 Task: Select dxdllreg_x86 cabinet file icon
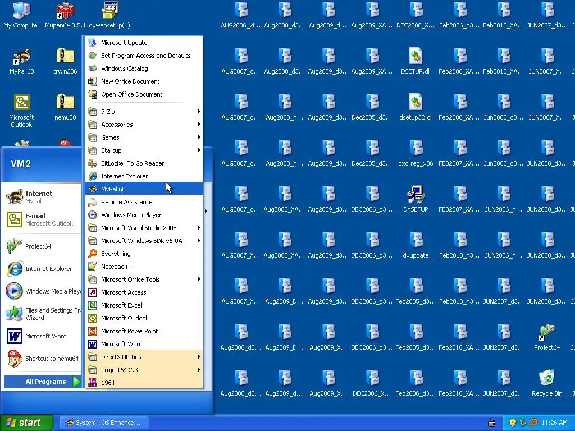(416, 153)
